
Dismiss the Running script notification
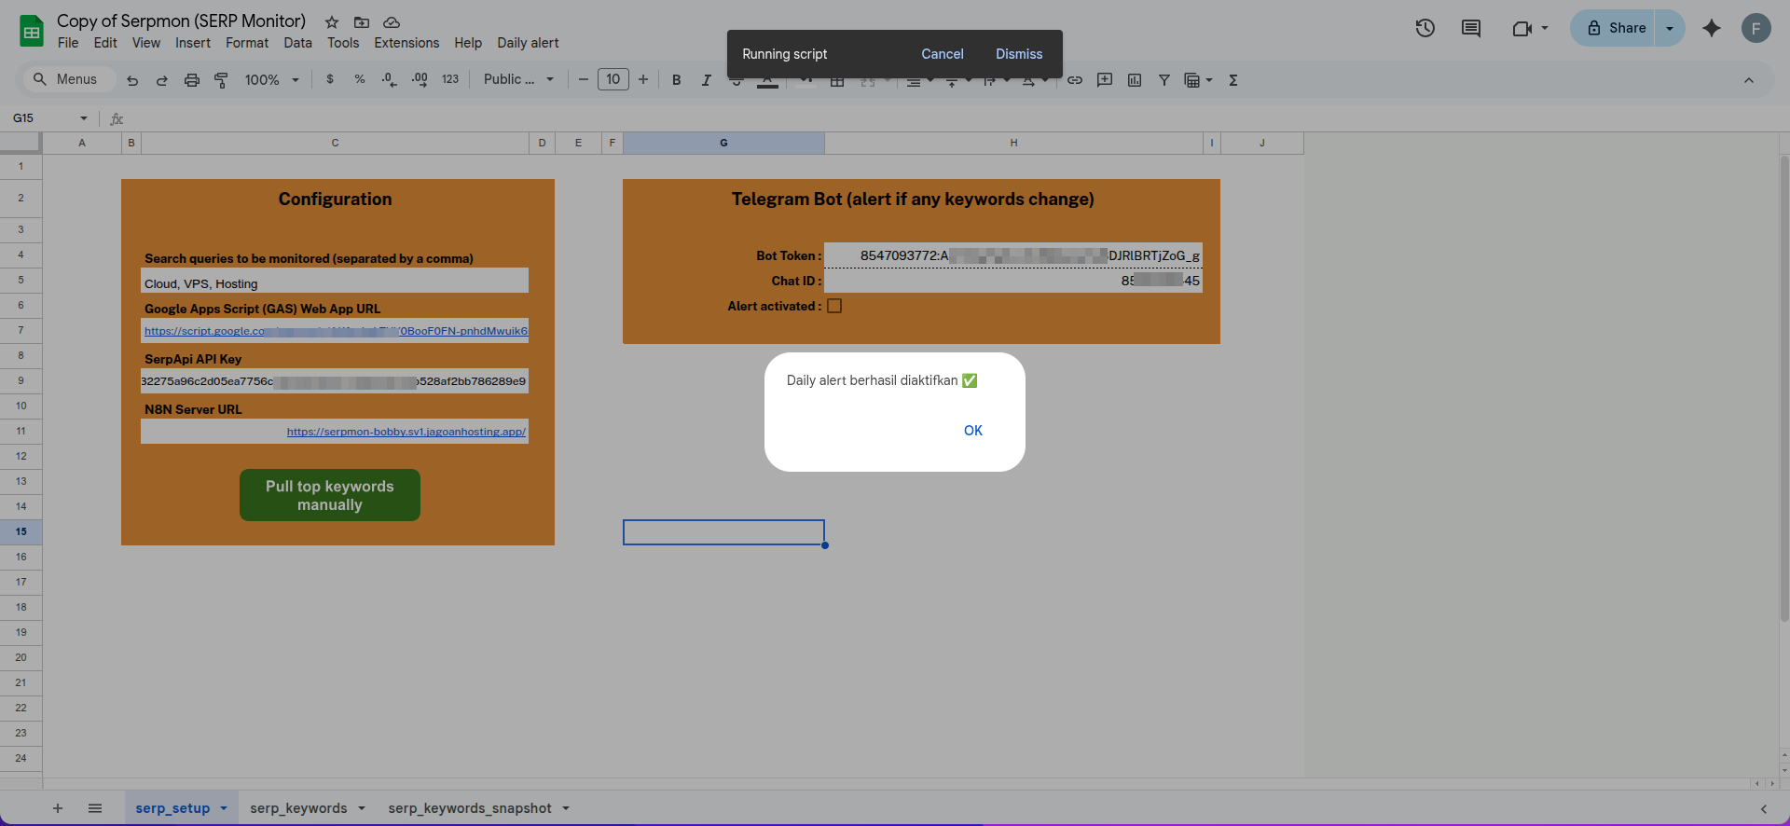(x=1019, y=54)
